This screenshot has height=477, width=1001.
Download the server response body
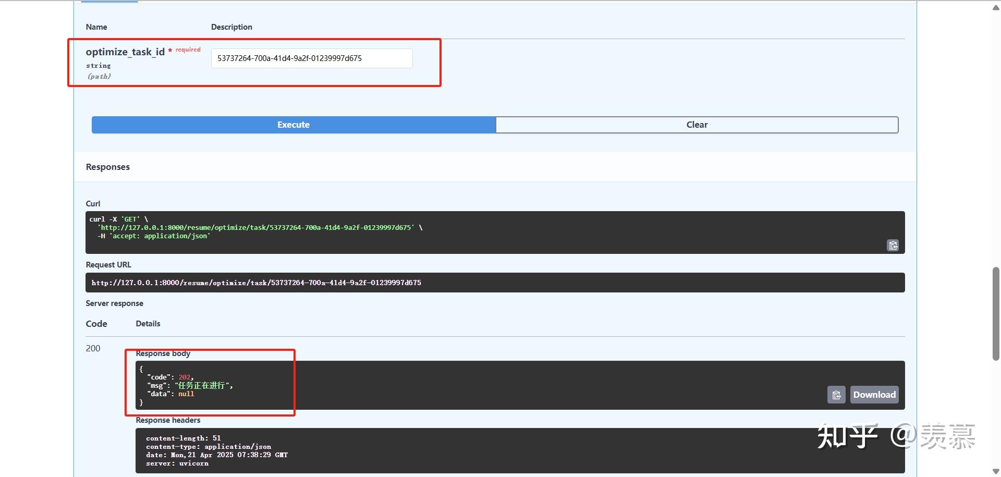click(x=874, y=395)
